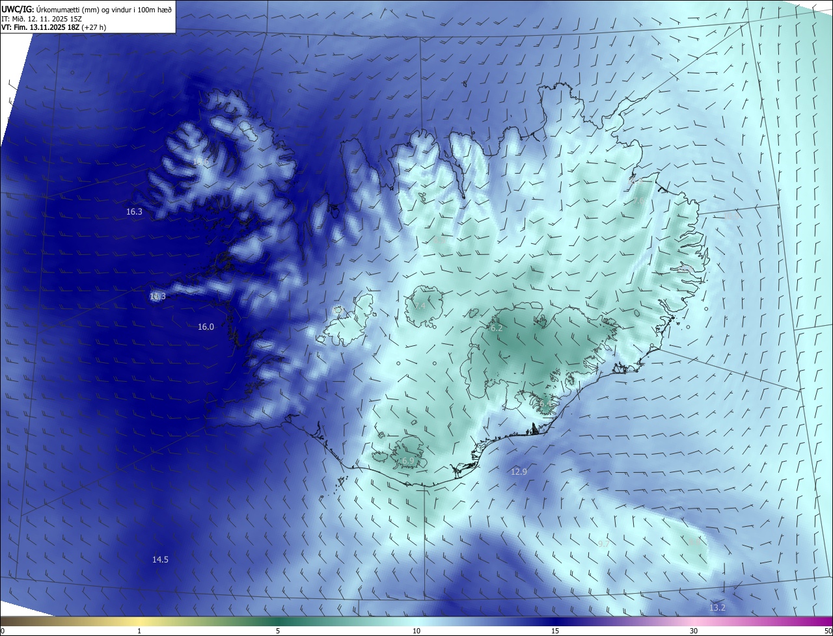This screenshot has height=636, width=833.
Task: Click the 'VT: Fim. 13.11.2025 18Z (+27 h)' line
Action: 54,27
